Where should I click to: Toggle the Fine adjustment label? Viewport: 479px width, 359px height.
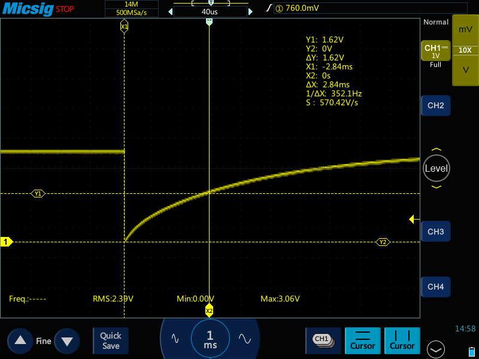(44, 341)
